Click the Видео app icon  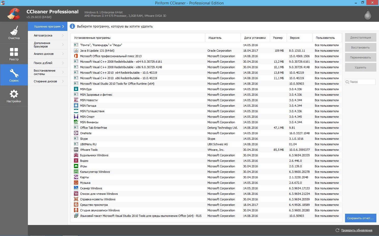[76, 161]
